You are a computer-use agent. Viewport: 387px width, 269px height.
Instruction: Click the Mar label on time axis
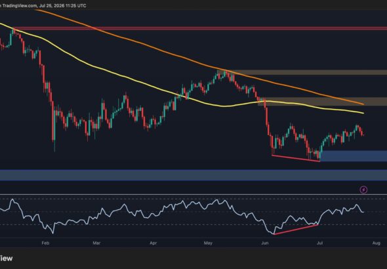(96, 243)
